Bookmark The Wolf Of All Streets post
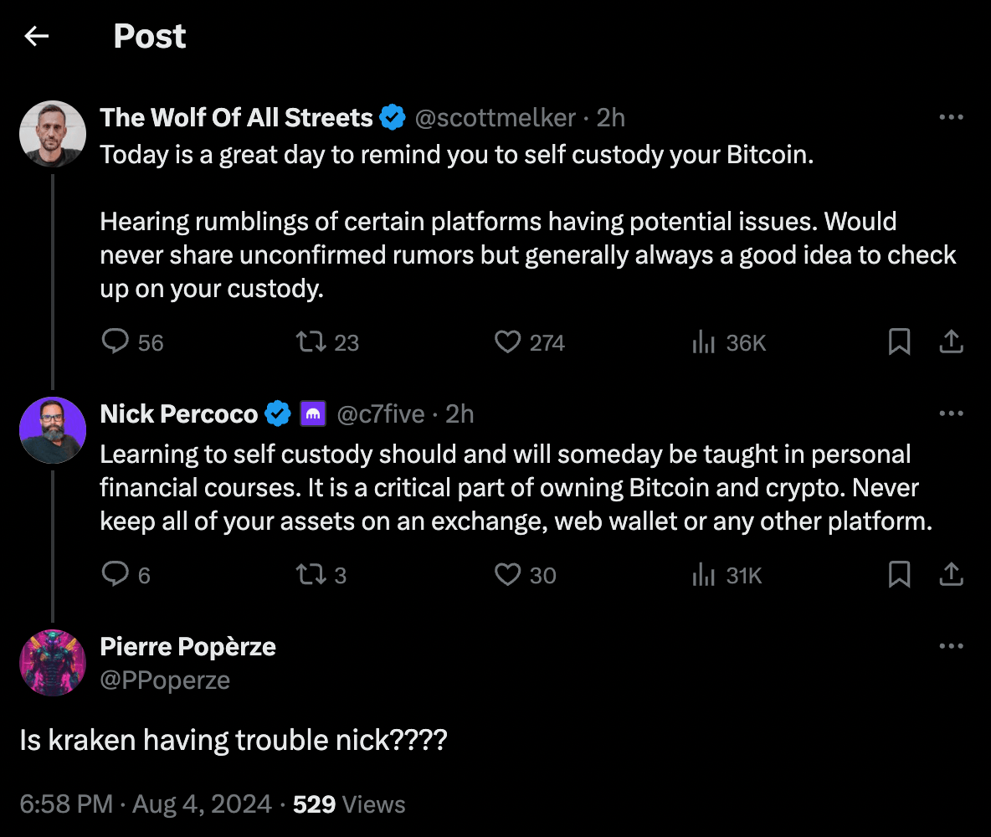 [899, 342]
